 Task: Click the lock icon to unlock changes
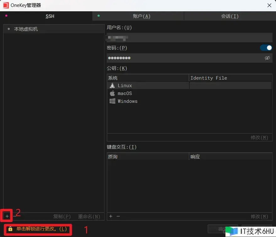[10, 229]
